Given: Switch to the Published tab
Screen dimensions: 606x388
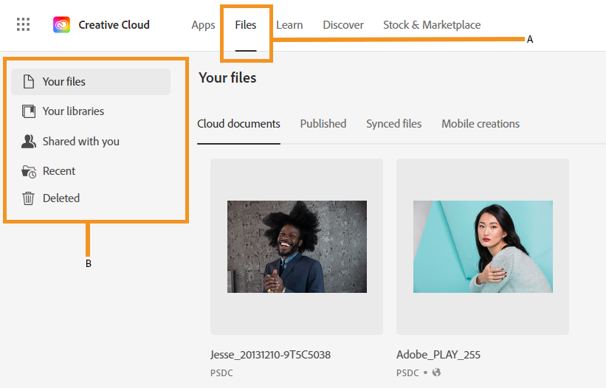Looking at the screenshot, I should click(323, 124).
